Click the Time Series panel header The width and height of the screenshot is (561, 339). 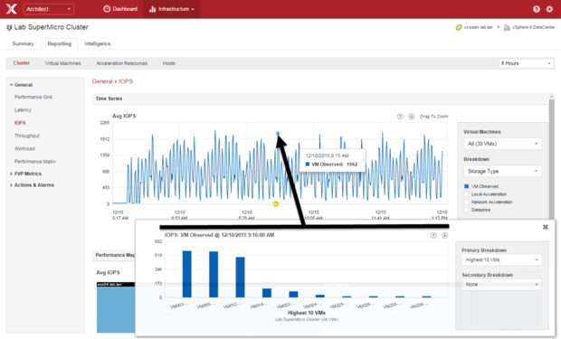[x=320, y=99]
